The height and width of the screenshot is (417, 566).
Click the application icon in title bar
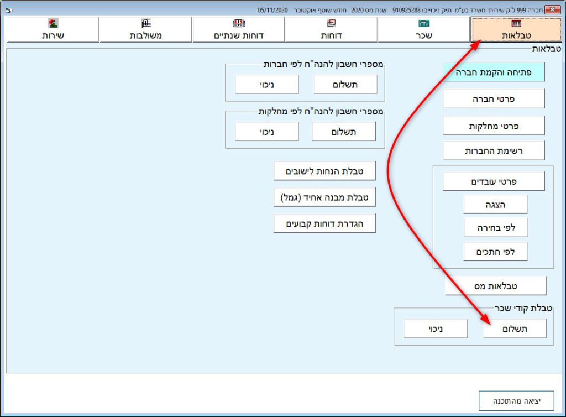coord(9,10)
